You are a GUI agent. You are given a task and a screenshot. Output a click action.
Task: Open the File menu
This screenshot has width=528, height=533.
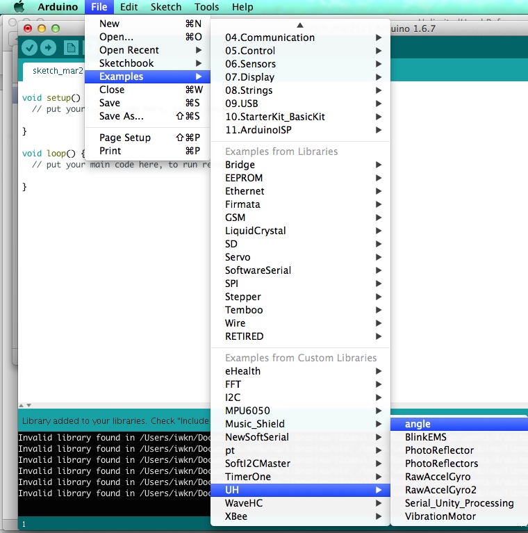[99, 7]
